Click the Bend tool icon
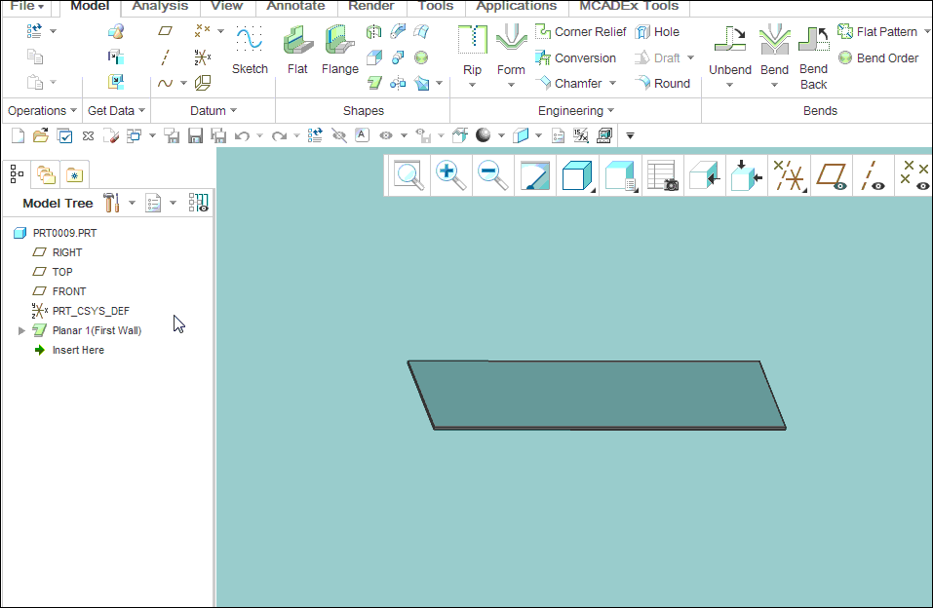 774,41
